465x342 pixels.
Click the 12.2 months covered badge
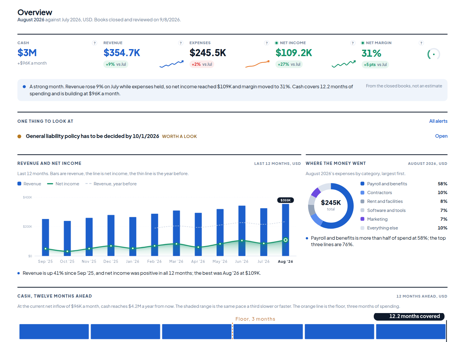409,316
